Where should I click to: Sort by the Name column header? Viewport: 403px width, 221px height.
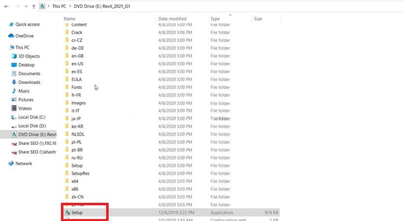70,19
